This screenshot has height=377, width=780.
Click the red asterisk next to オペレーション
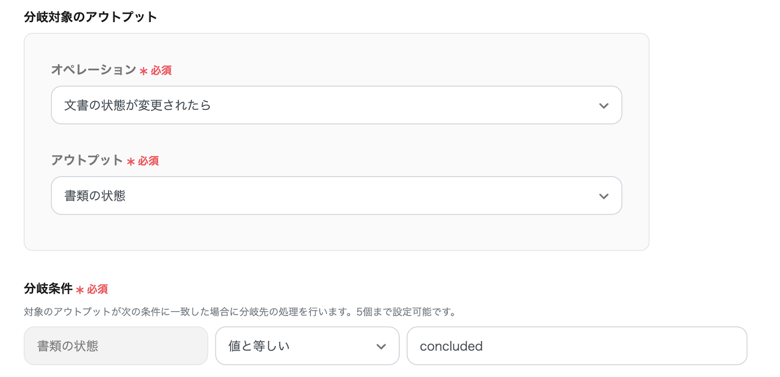pyautogui.click(x=143, y=71)
